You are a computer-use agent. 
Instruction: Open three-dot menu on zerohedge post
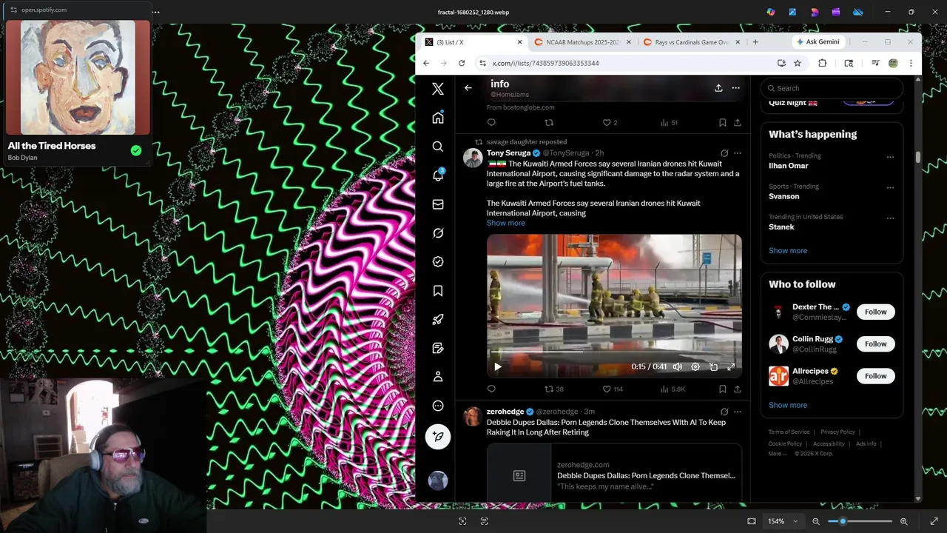(x=737, y=412)
